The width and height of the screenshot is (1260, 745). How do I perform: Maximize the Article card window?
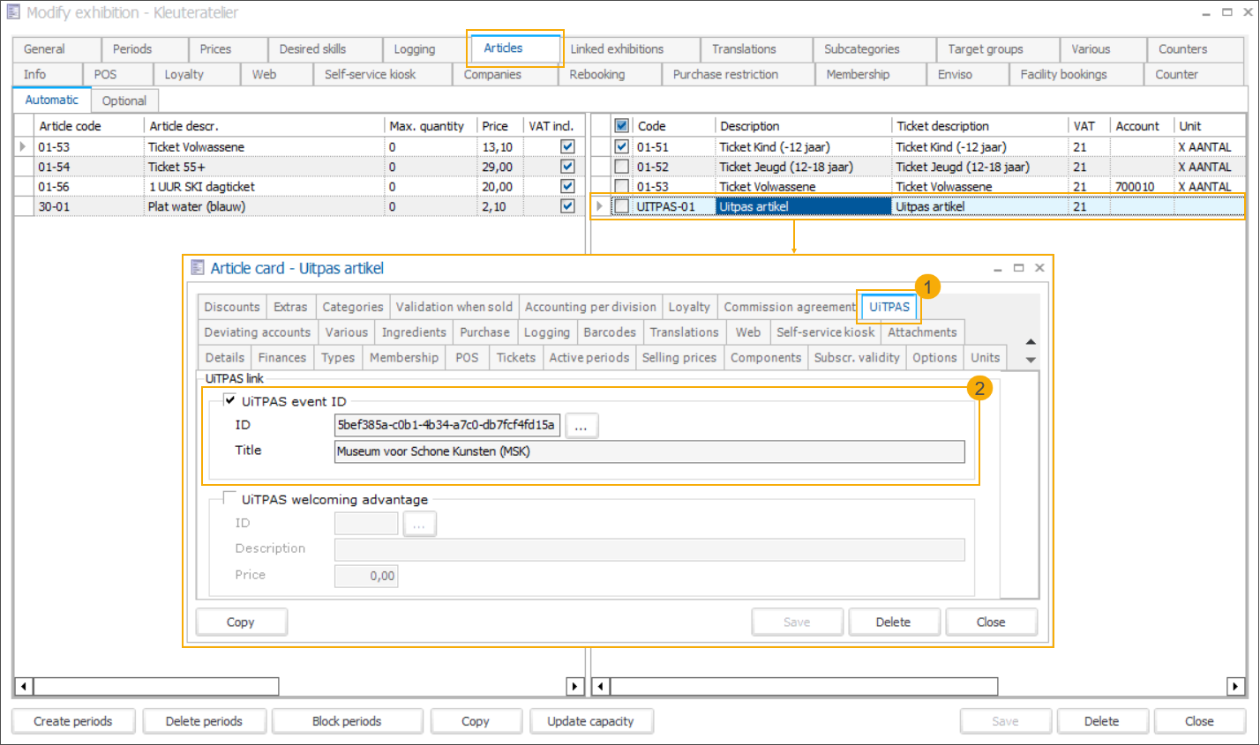pos(1018,268)
